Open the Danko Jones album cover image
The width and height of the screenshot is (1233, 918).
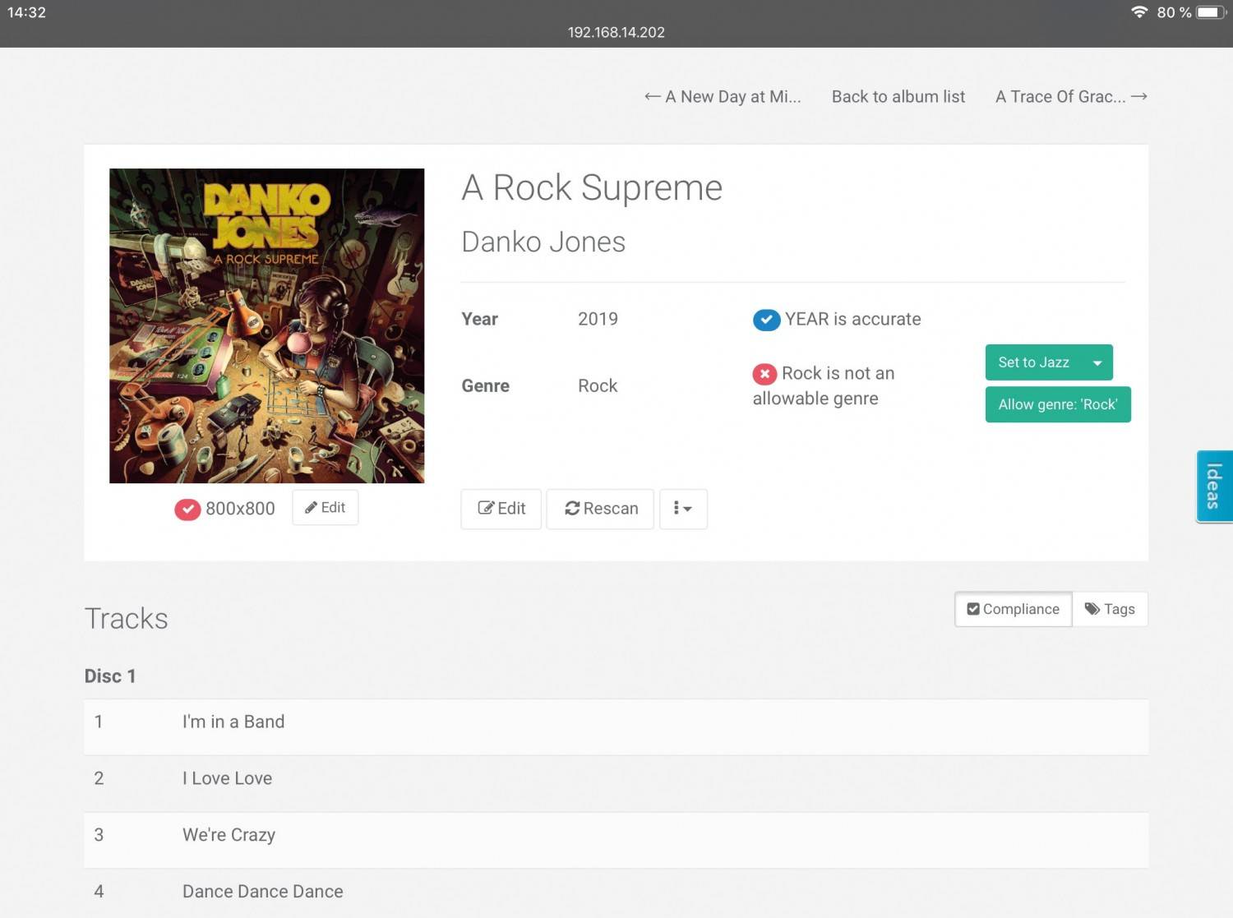coord(266,325)
